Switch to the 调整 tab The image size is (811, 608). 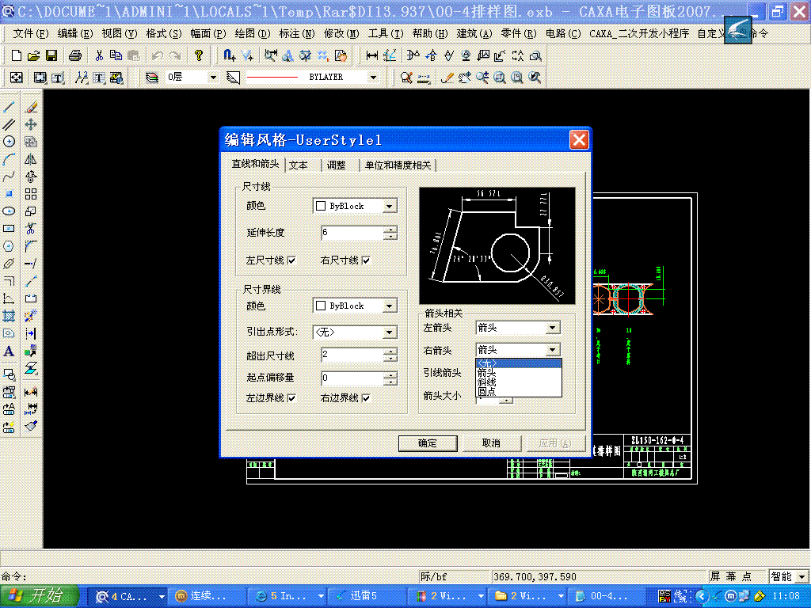[336, 165]
